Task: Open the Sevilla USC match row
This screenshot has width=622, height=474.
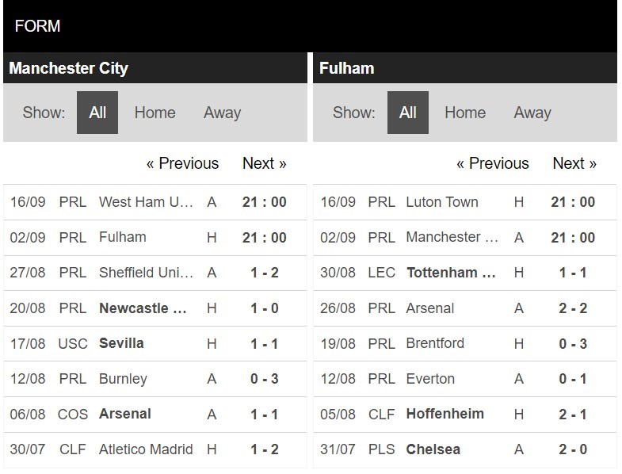Action: (x=155, y=344)
